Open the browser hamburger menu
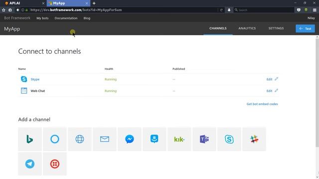 pyautogui.click(x=315, y=10)
